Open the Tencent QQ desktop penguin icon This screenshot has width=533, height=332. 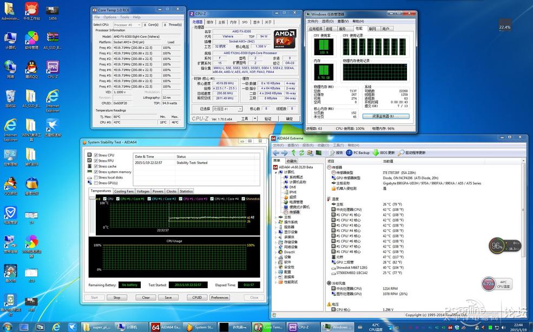coord(31,70)
